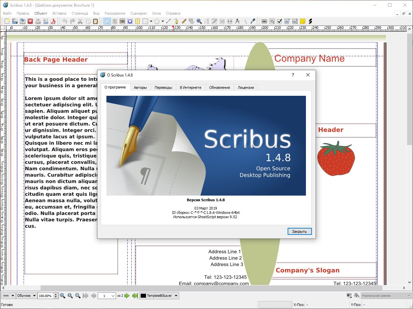Open the Вставка menu
Image resolution: width=413 pixels, height=309 pixels.
tap(59, 13)
